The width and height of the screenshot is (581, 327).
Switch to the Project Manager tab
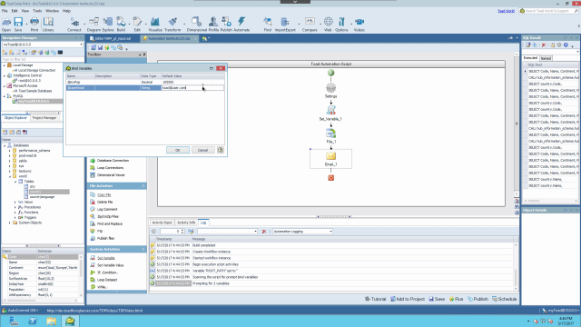click(x=44, y=118)
